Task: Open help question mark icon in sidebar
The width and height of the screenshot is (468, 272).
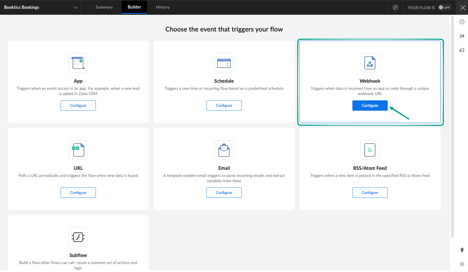Action: [462, 22]
